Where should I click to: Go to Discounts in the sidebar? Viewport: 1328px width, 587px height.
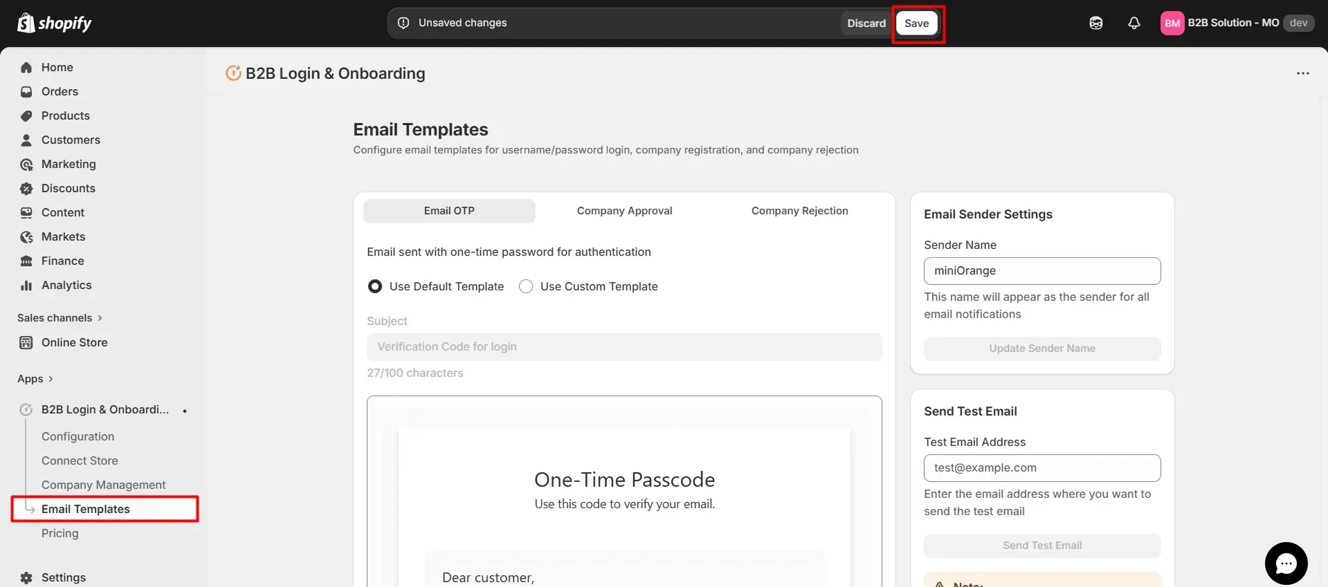(x=69, y=188)
